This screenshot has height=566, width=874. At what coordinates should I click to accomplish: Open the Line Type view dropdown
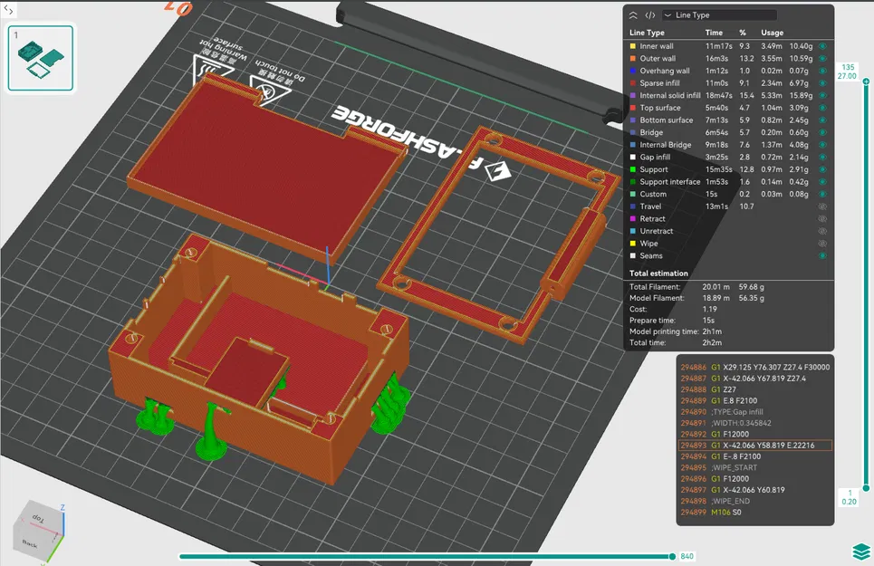click(x=719, y=15)
